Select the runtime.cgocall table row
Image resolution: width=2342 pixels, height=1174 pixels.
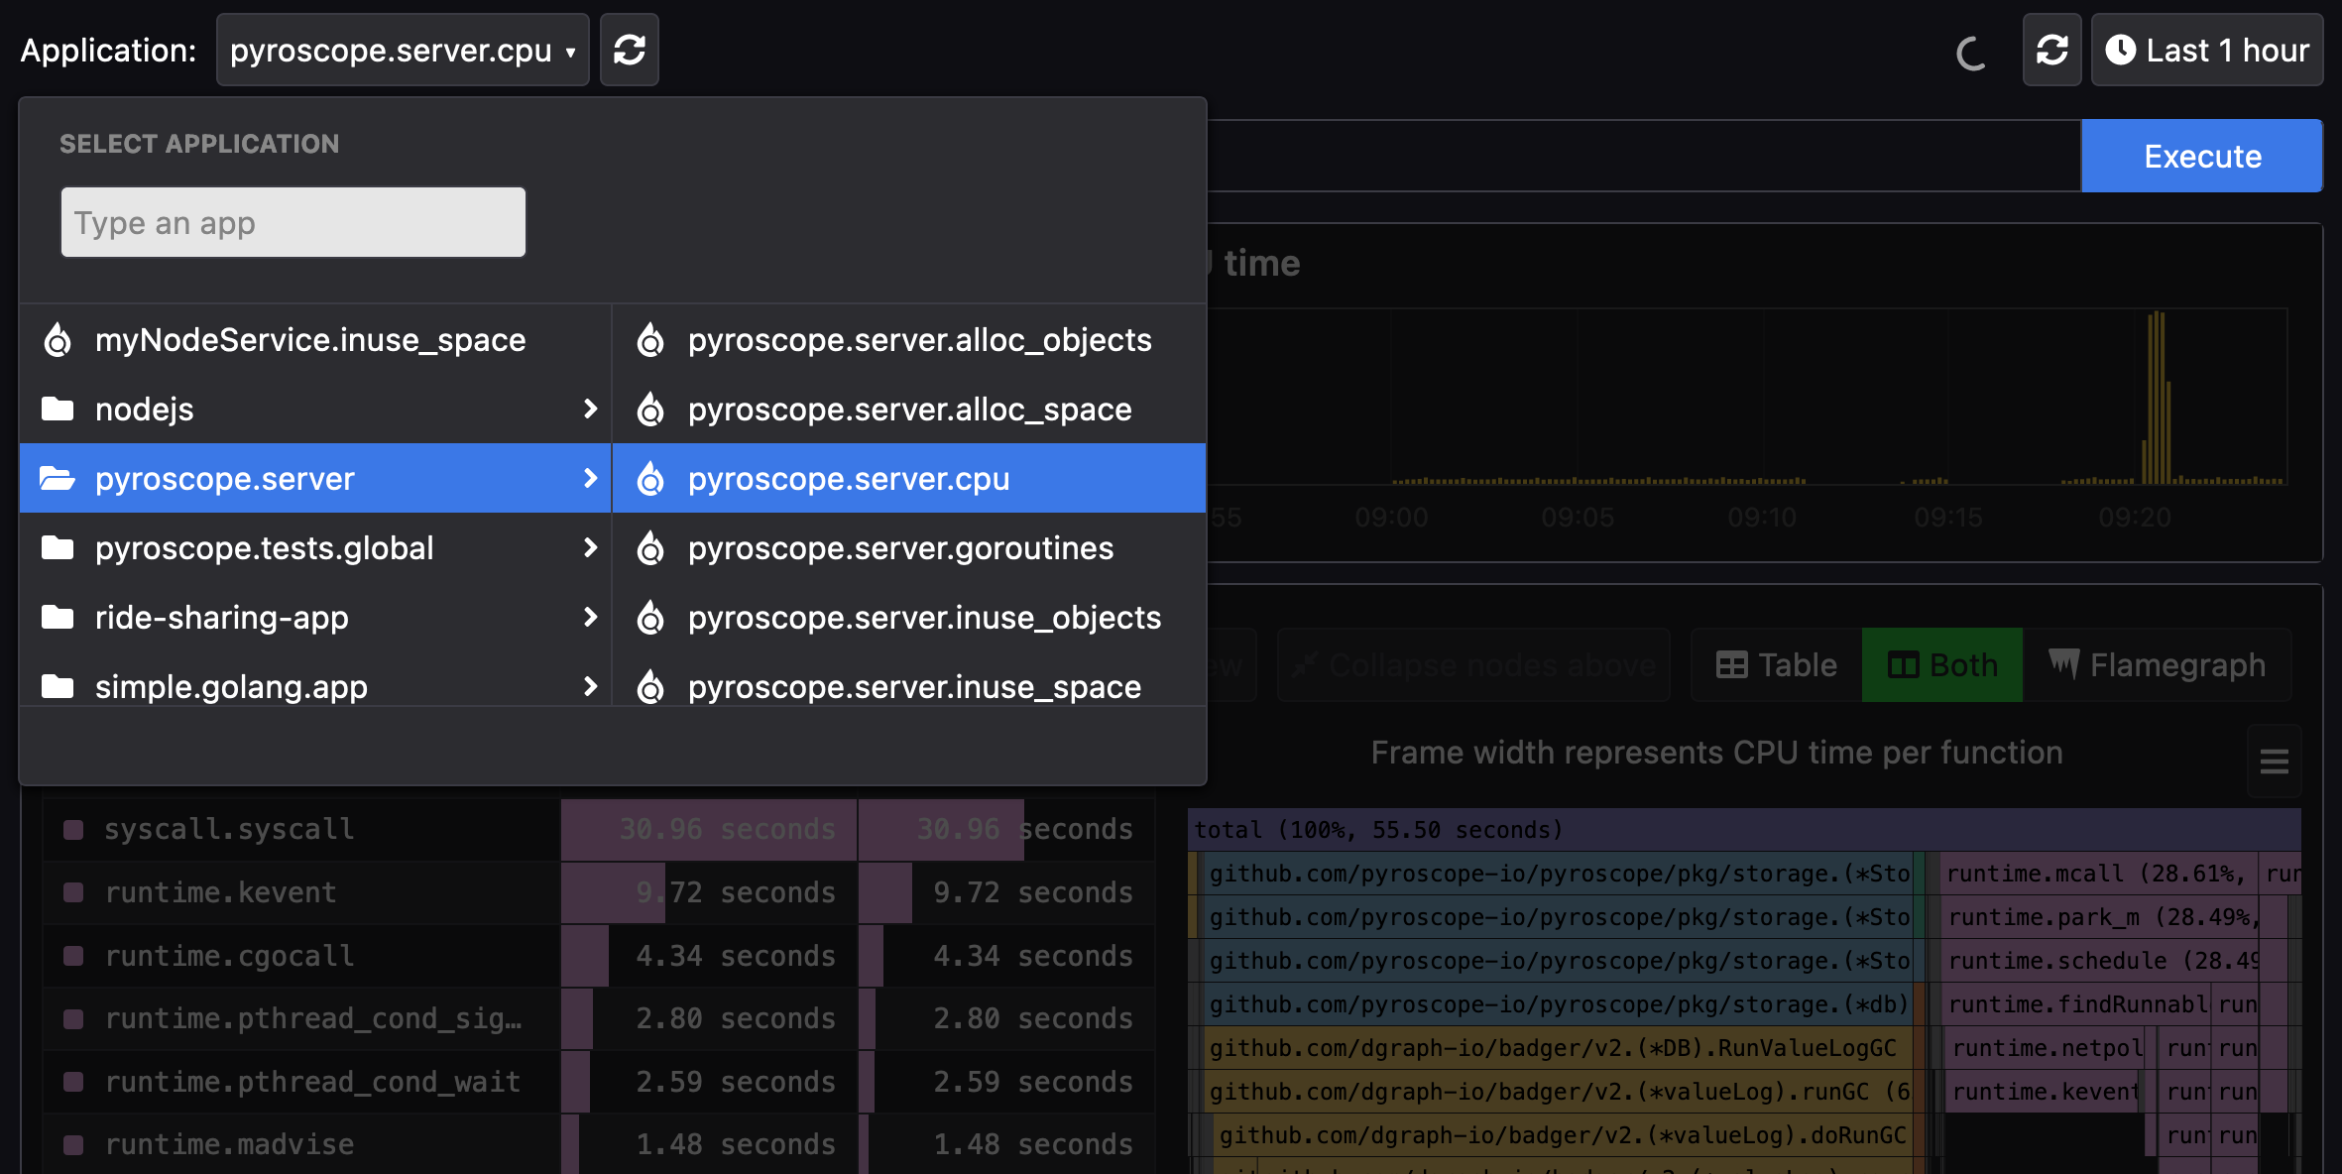(x=599, y=956)
